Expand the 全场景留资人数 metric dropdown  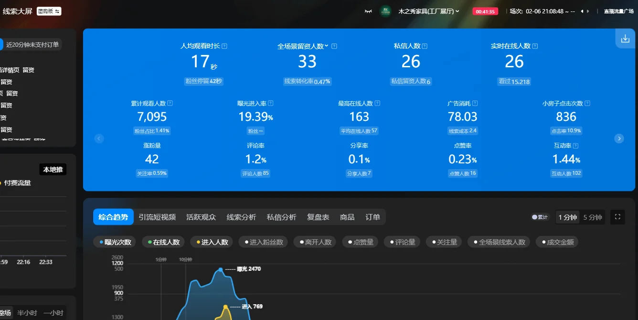327,46
